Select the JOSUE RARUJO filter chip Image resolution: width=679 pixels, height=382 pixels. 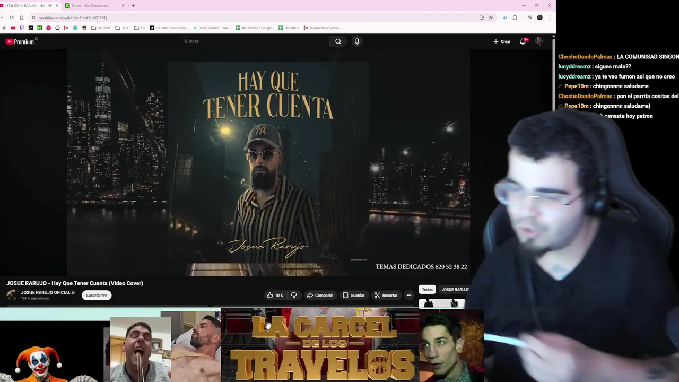454,289
